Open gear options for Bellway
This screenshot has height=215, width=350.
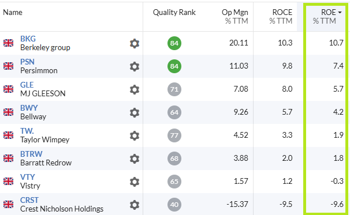[135, 112]
